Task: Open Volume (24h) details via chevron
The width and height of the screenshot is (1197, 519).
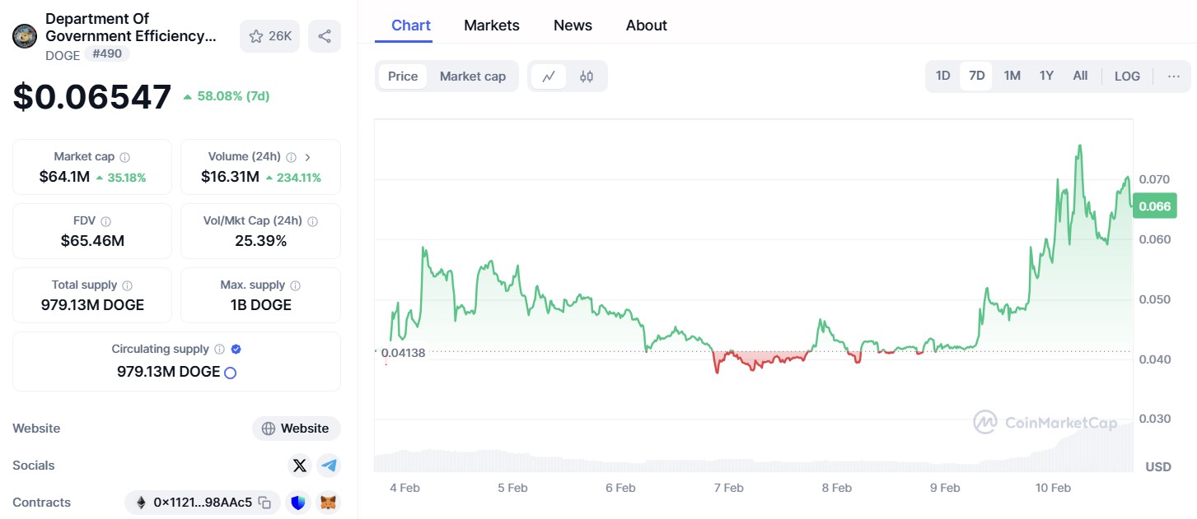Action: 307,155
